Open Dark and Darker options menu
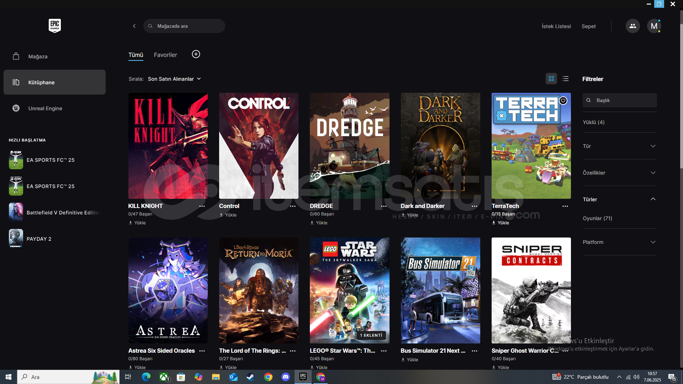This screenshot has height=384, width=683. point(475,206)
